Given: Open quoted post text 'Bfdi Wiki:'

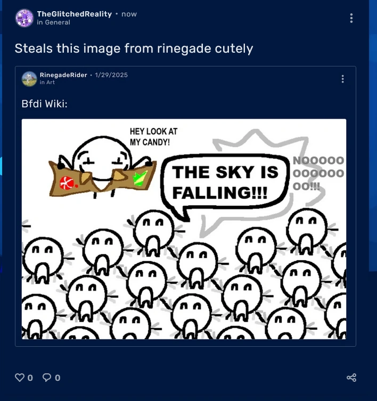Looking at the screenshot, I should (x=44, y=104).
